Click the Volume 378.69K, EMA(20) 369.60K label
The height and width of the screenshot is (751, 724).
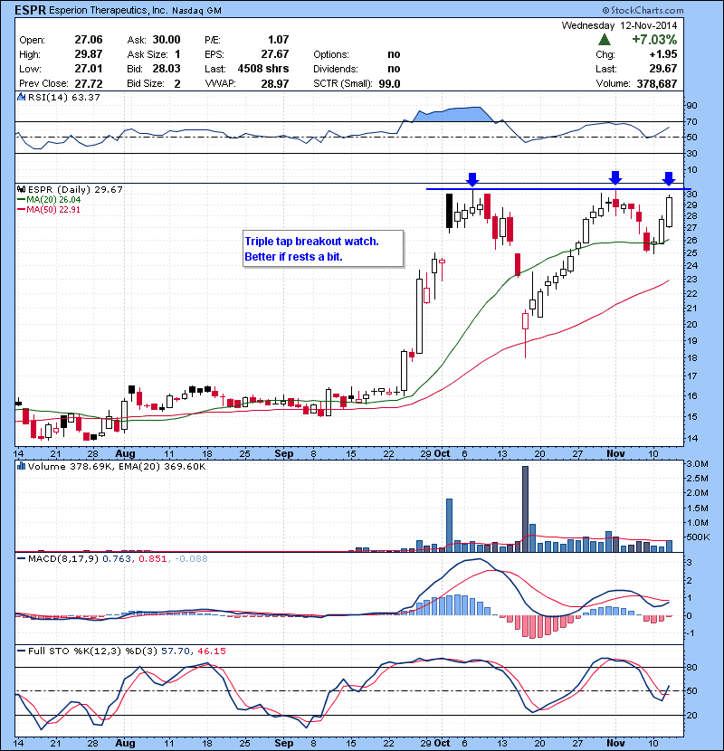click(117, 466)
